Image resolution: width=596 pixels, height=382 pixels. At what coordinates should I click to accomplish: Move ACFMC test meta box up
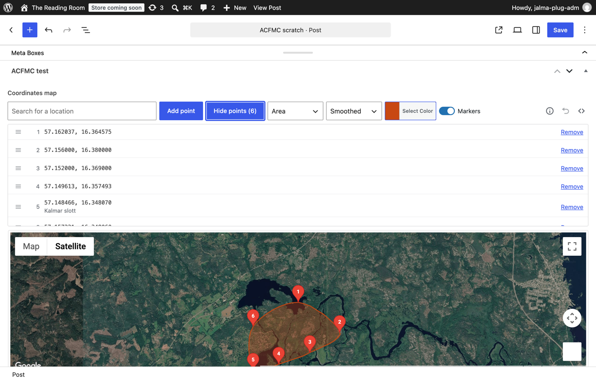tap(557, 71)
